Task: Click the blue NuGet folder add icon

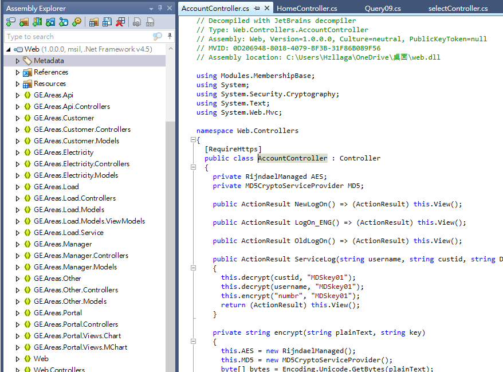Action: coord(50,22)
